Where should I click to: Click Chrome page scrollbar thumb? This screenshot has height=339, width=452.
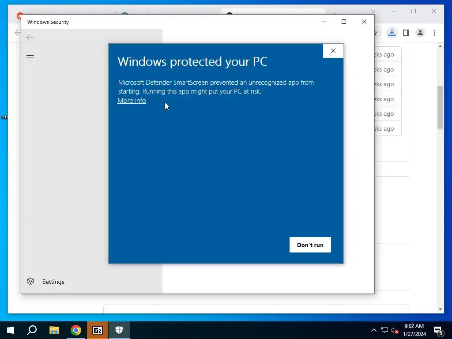[x=440, y=107]
